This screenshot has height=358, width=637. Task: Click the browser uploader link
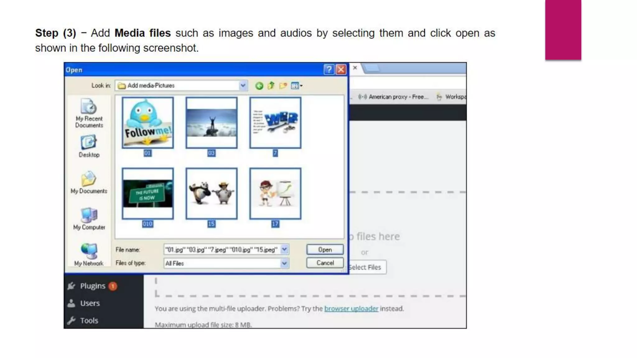[351, 309]
